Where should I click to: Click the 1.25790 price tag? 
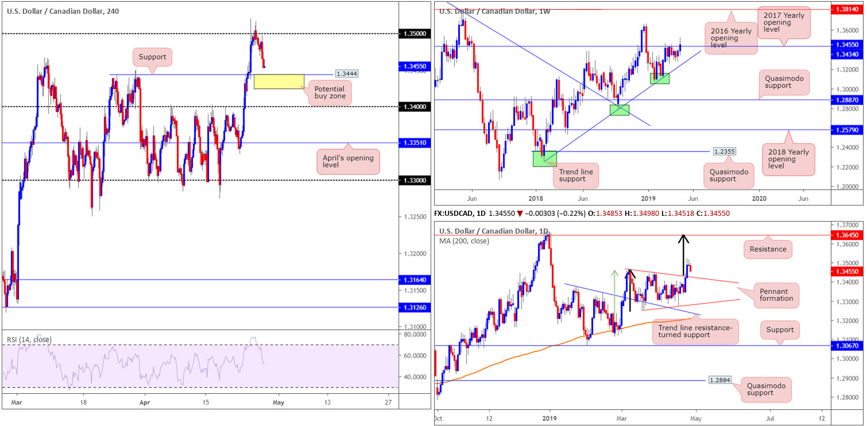[846, 130]
